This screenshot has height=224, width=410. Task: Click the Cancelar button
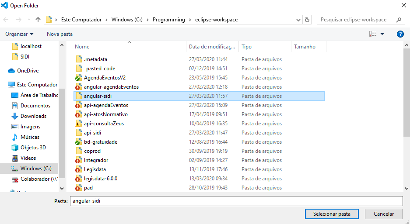[x=383, y=214]
